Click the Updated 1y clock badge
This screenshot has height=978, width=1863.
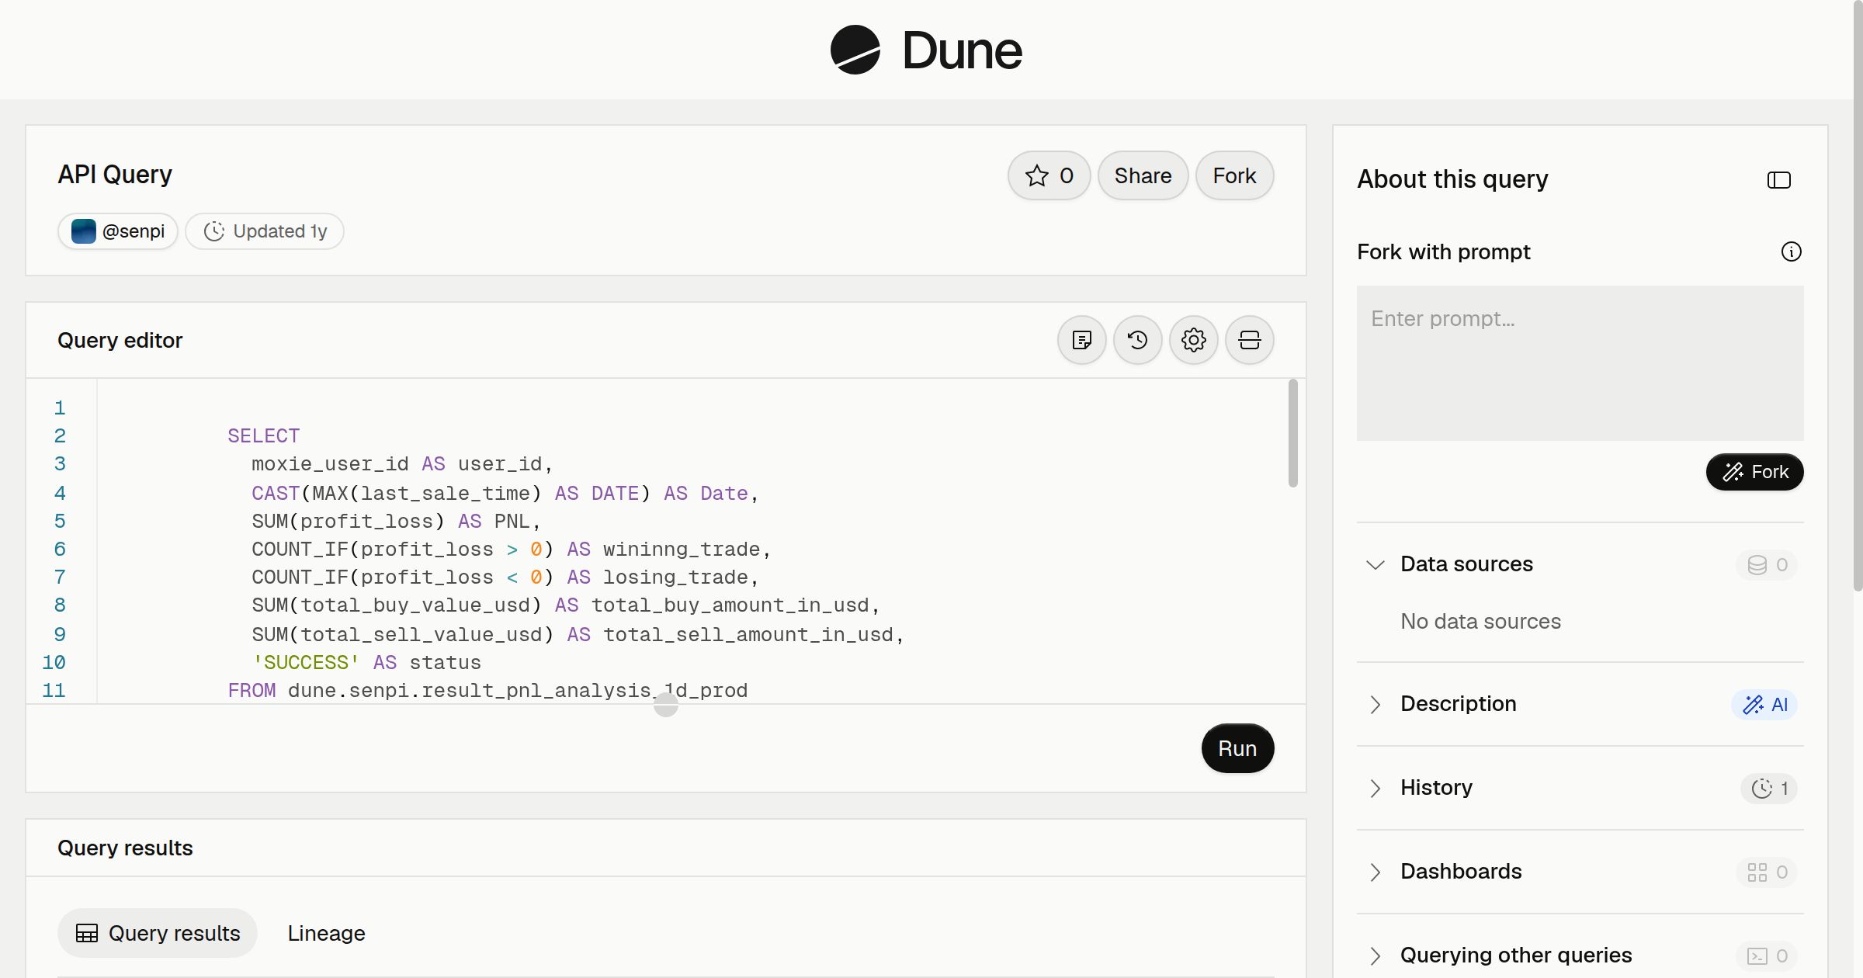(265, 231)
